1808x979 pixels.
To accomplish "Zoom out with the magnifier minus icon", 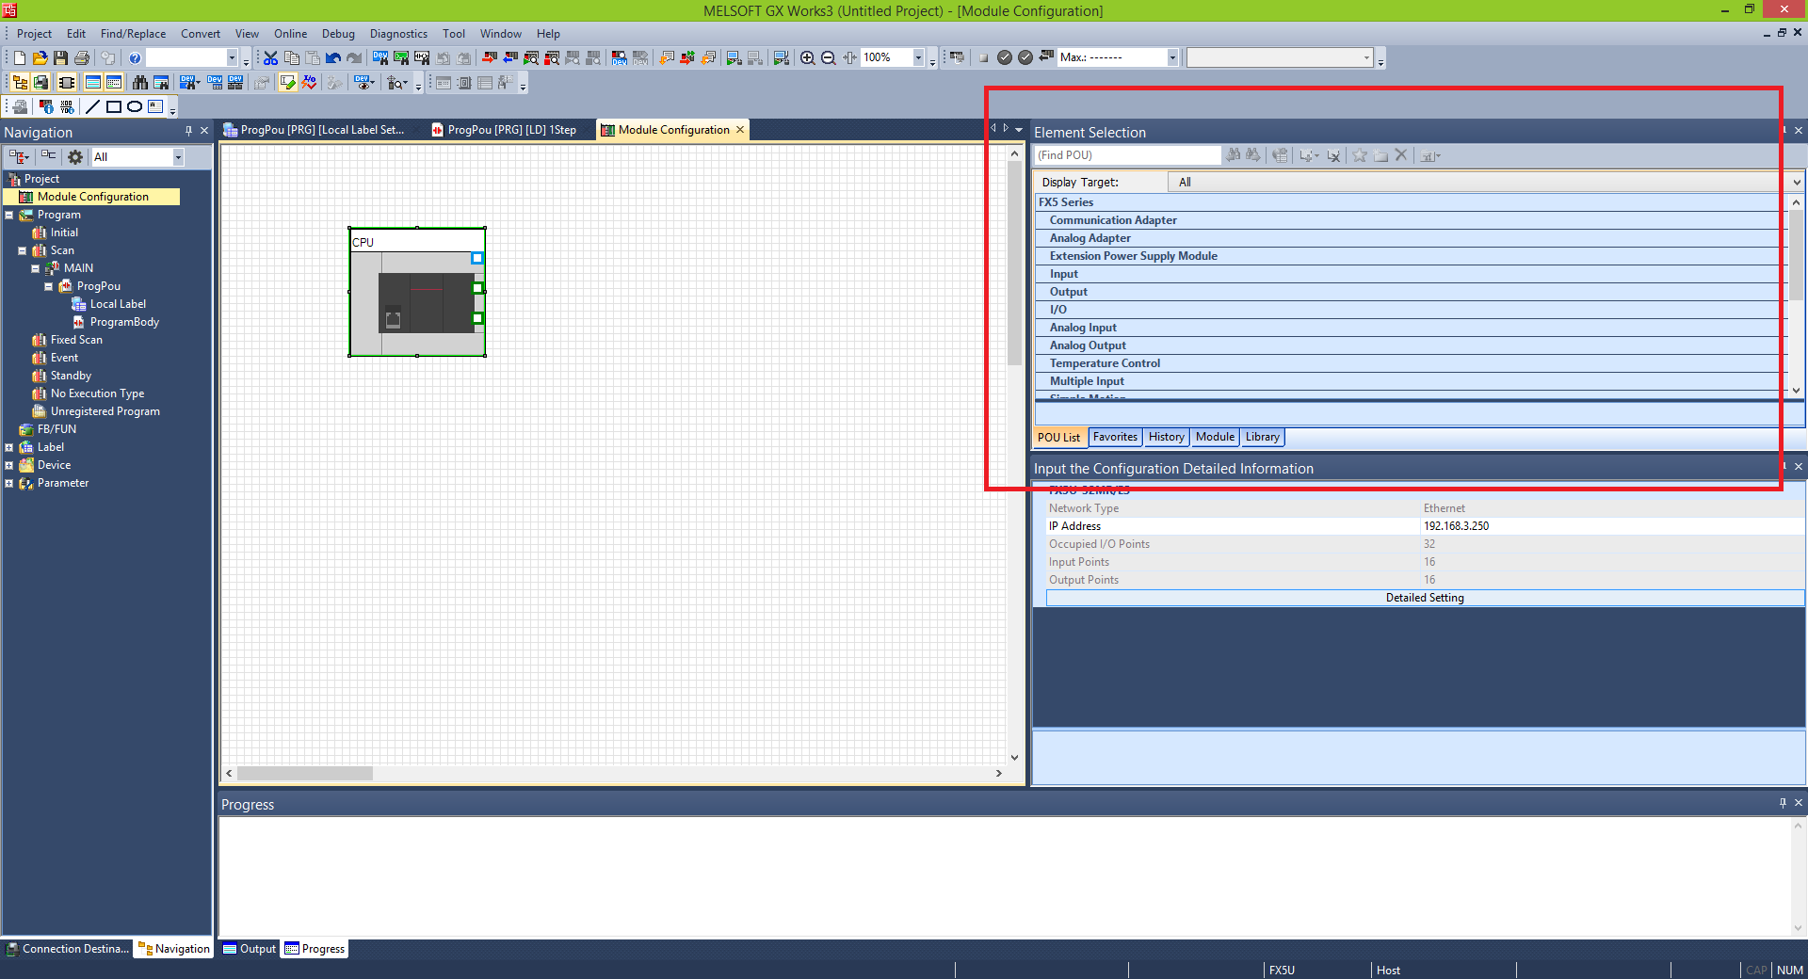I will [x=829, y=57].
